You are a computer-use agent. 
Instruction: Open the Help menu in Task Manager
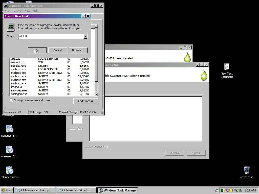pos(35,11)
